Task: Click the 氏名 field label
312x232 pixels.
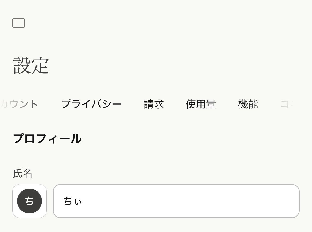Action: coord(22,174)
